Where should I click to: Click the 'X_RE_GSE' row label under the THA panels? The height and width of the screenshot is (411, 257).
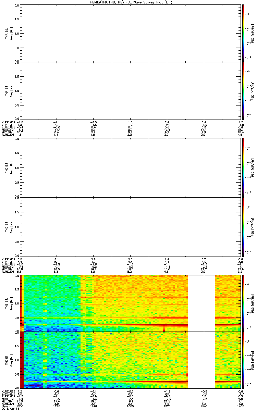[8, 122]
